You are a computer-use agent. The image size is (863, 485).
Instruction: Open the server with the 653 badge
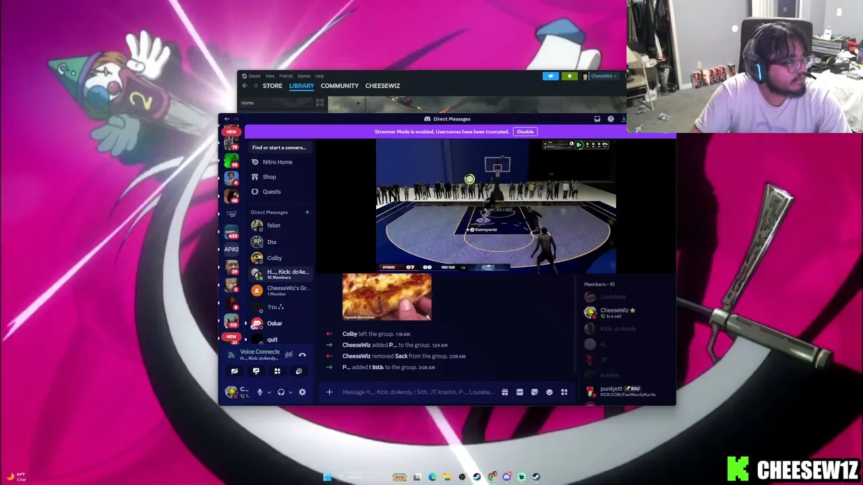(231, 232)
